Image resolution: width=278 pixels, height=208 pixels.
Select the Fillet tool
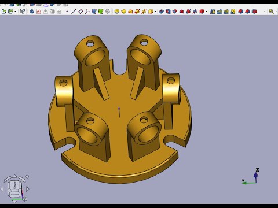coord(240,12)
